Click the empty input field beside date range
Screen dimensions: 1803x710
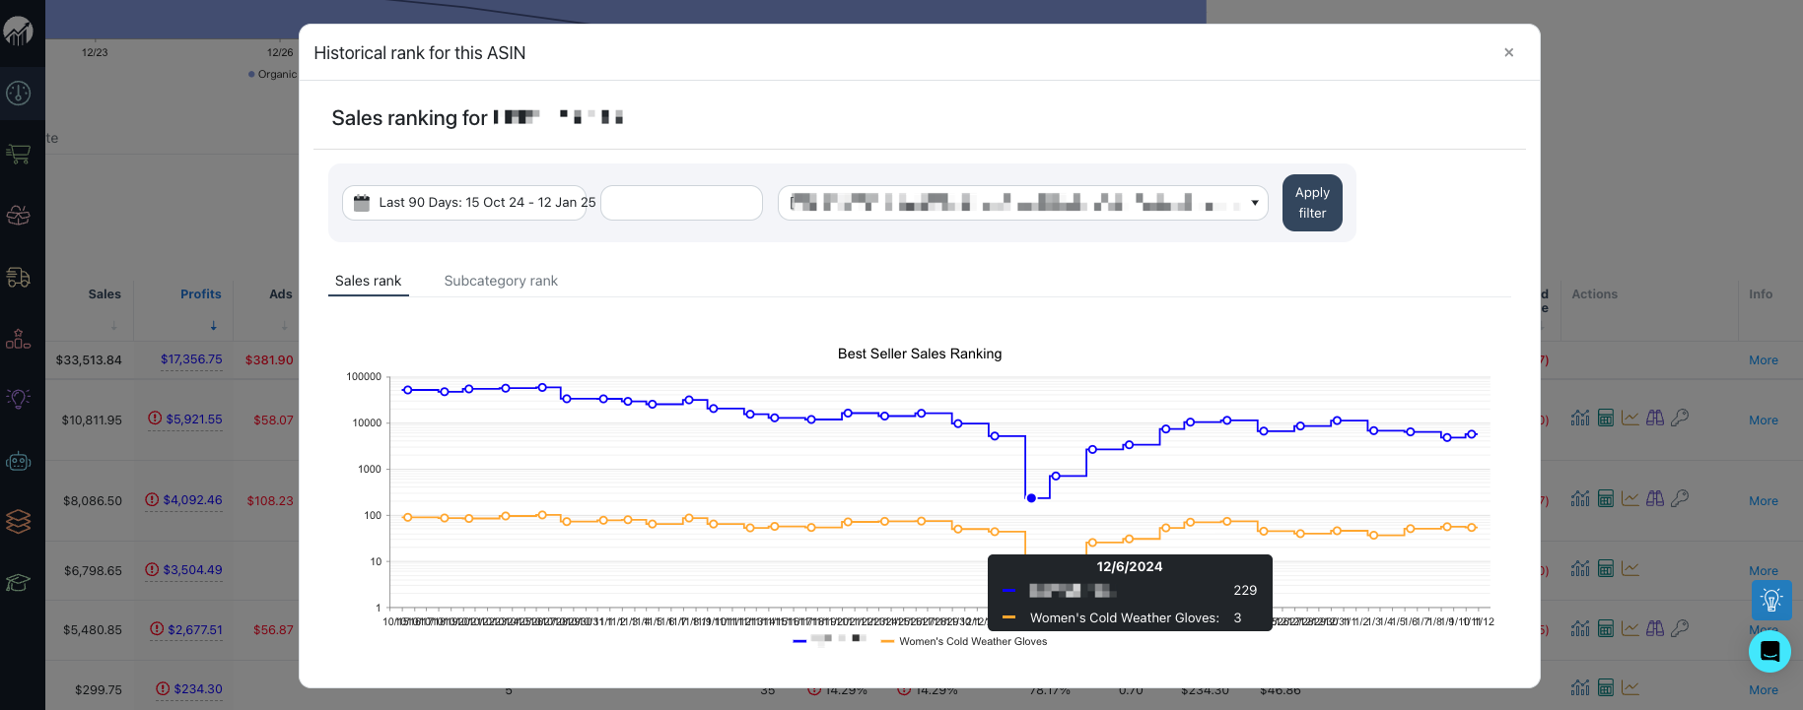click(681, 203)
